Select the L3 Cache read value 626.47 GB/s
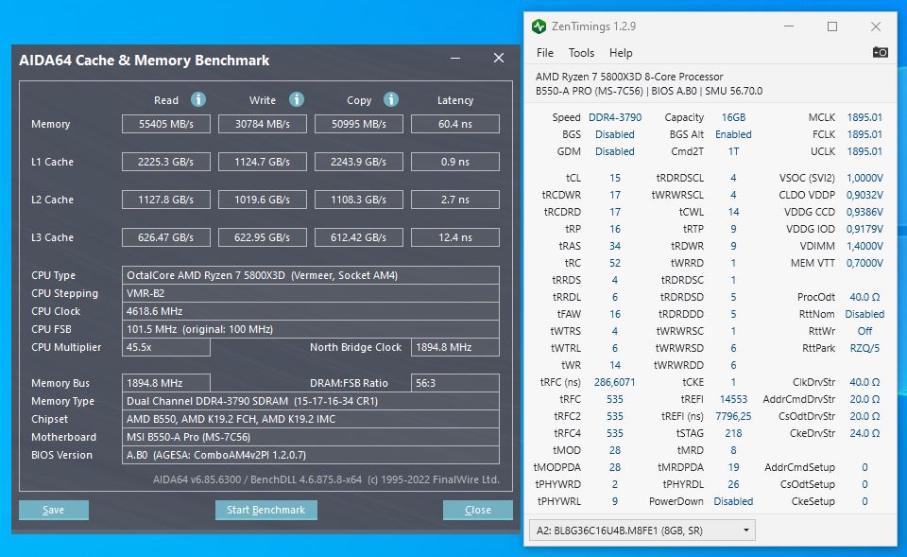The height and width of the screenshot is (557, 907). click(x=166, y=236)
